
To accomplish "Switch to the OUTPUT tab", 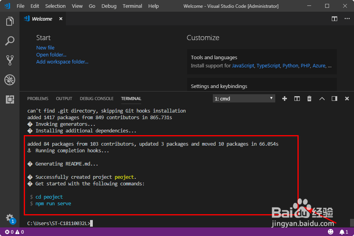I will click(64, 99).
